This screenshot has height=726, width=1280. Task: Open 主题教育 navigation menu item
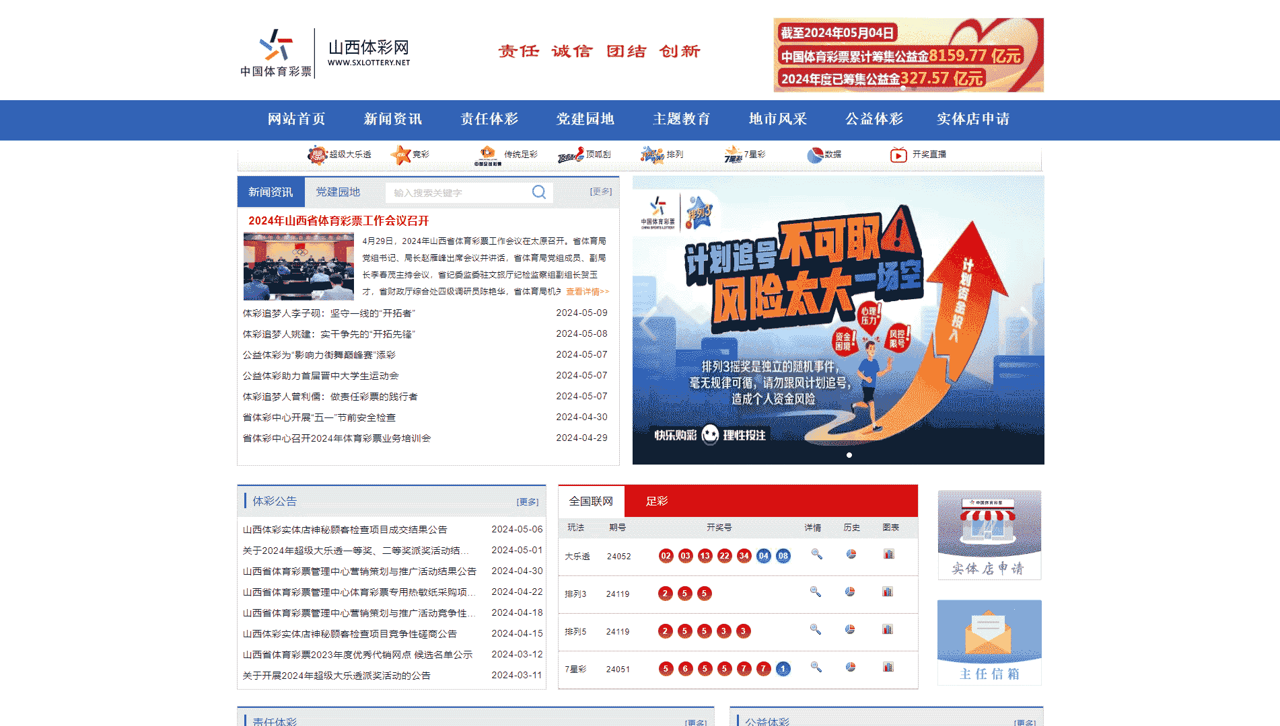[x=682, y=119]
